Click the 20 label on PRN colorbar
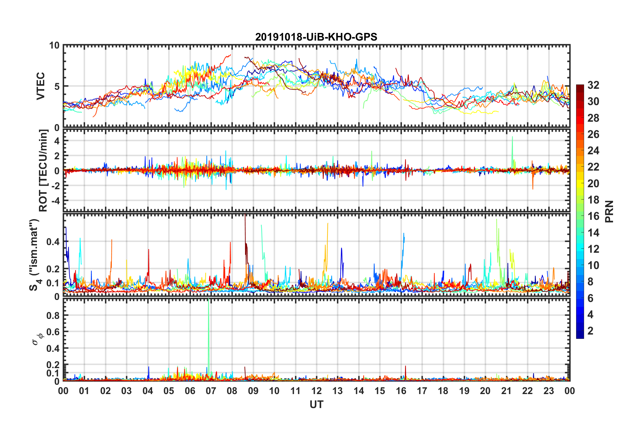Viewport: 633px width, 423px height. point(593,184)
